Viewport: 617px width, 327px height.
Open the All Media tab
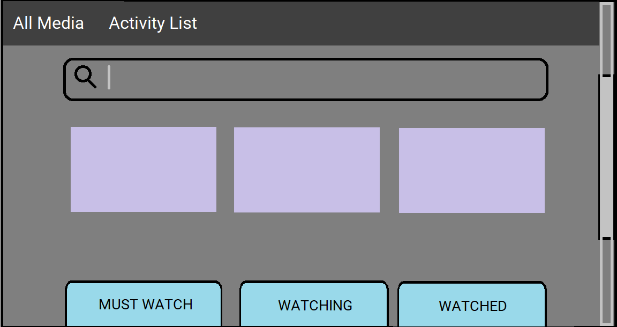pos(48,24)
